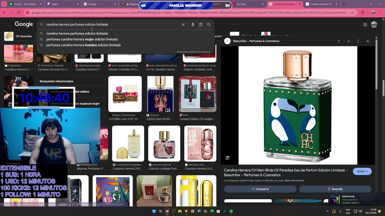Open the CosmoStore Argentina perfume thumbnail
This screenshot has height=216, width=385.
point(128,143)
